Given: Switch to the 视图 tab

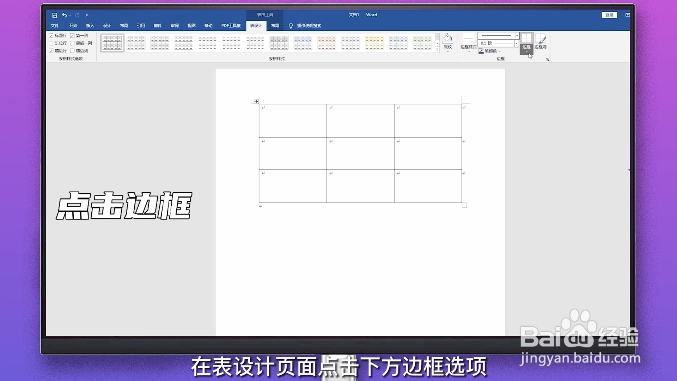Looking at the screenshot, I should pos(191,26).
